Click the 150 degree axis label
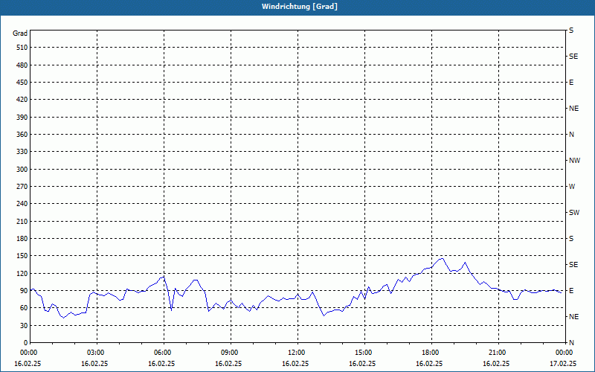Viewport: 595px width, 372px height. pyautogui.click(x=22, y=256)
